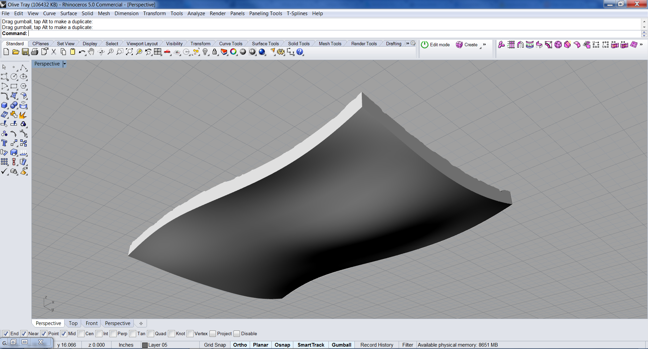This screenshot has width=648, height=349.
Task: Select the Box solid tool
Action: coord(4,105)
